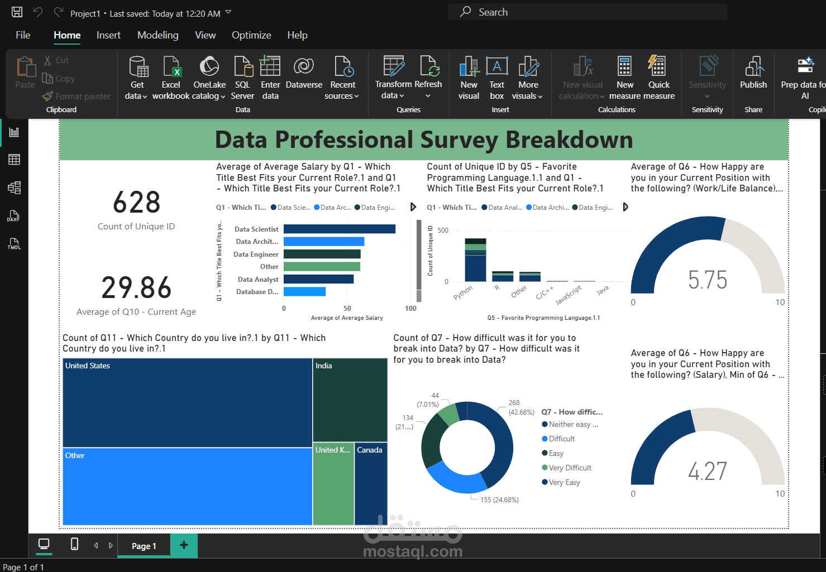
Task: Switch to mobile layout view
Action: 74,545
